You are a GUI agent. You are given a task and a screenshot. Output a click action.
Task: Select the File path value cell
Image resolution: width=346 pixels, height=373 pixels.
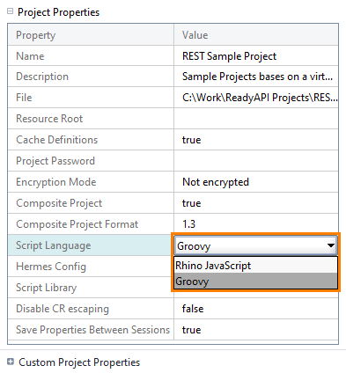pos(256,98)
